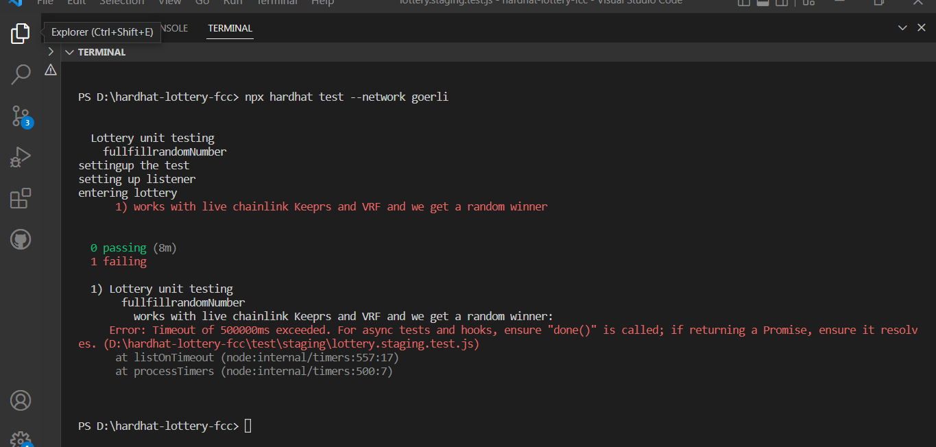Click the command 'npx hardhat test --network goerli'
936x447 pixels.
[x=346, y=97]
